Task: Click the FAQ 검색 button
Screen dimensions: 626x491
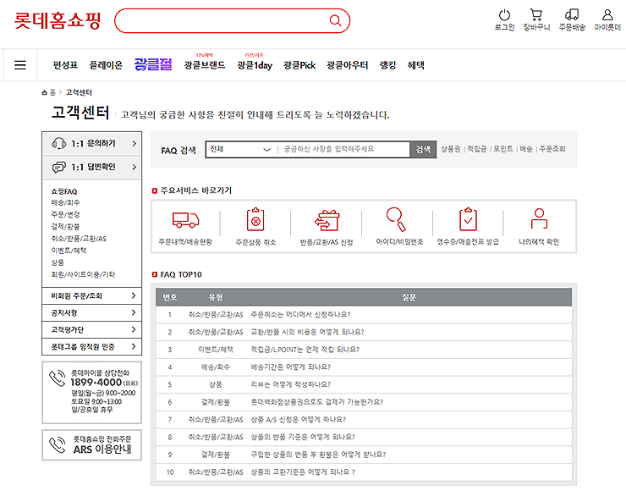Action: [423, 150]
